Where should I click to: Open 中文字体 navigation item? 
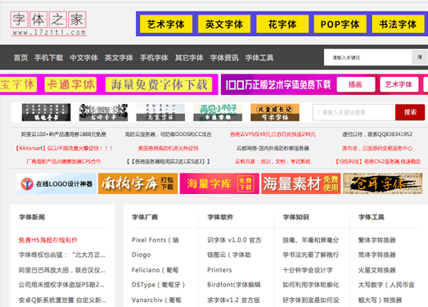tap(83, 57)
